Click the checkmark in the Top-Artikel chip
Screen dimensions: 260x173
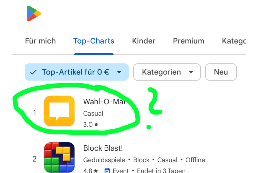click(33, 72)
